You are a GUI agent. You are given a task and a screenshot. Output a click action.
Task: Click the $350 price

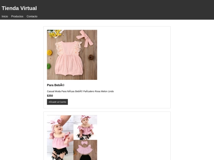[x=50, y=96]
